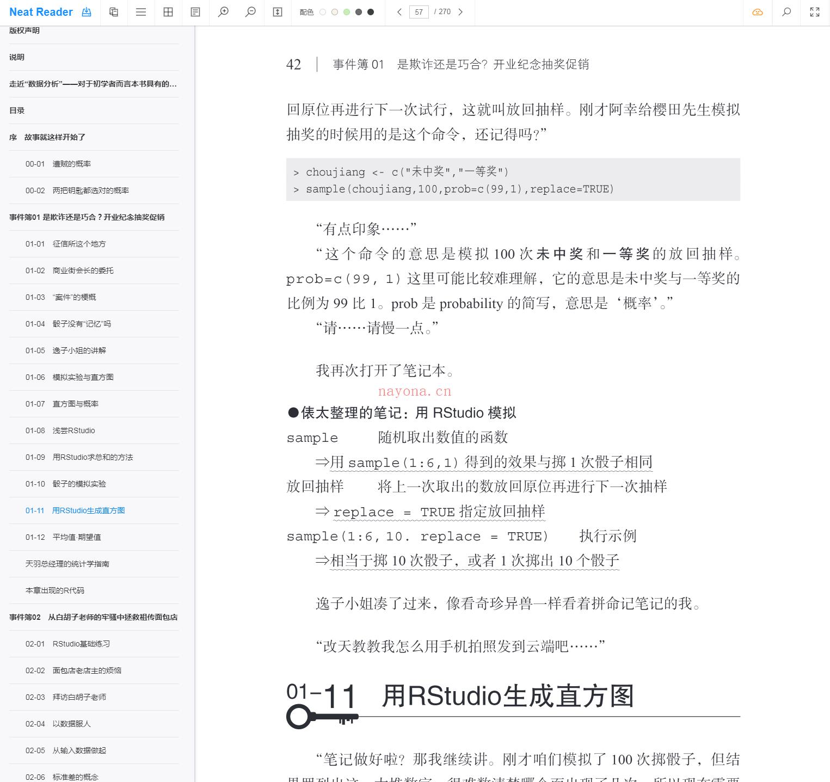Select the dark gray color theme swatch
The height and width of the screenshot is (782, 830).
point(359,12)
